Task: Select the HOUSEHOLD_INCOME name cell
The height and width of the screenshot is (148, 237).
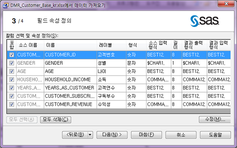Action: click(x=70, y=80)
